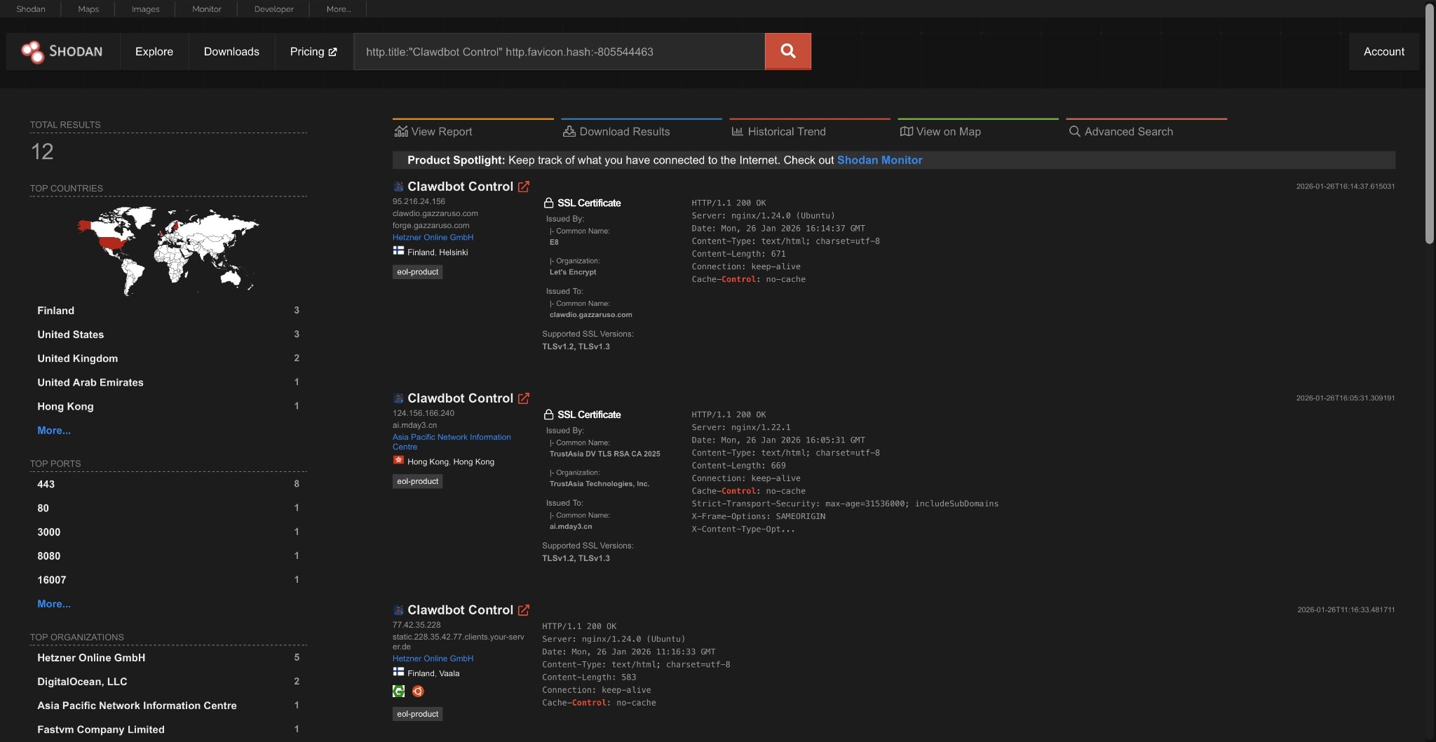This screenshot has height=742, width=1436.
Task: Click inside the search query field
Action: [559, 51]
